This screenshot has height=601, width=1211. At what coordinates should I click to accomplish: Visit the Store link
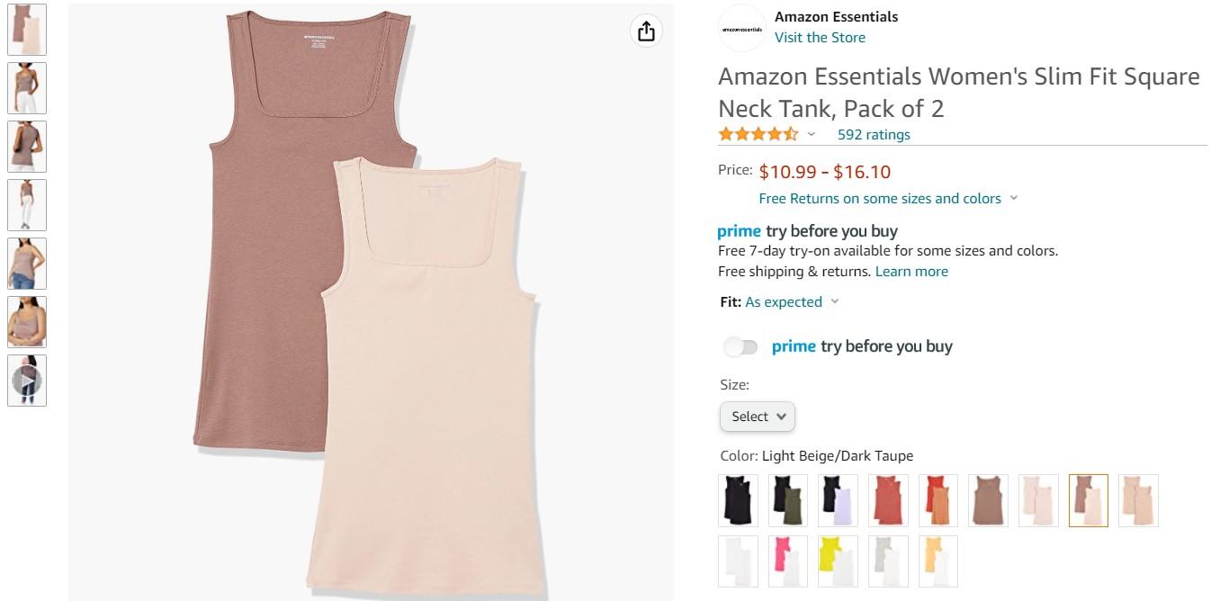tap(820, 38)
